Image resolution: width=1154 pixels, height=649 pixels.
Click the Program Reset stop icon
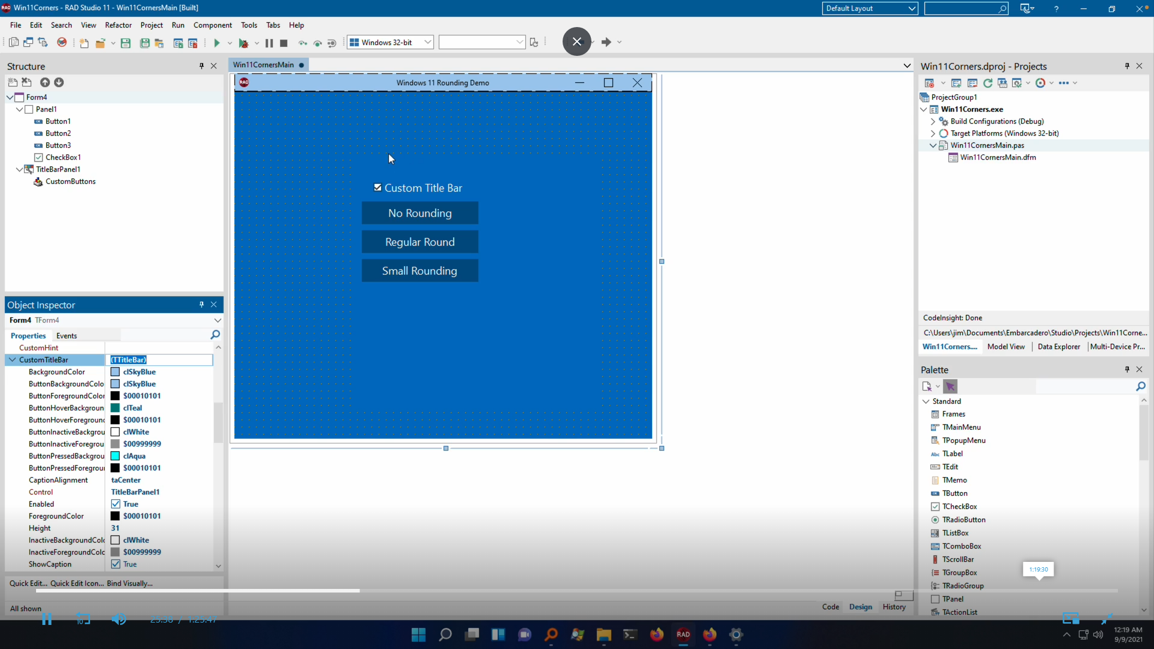[x=284, y=43]
